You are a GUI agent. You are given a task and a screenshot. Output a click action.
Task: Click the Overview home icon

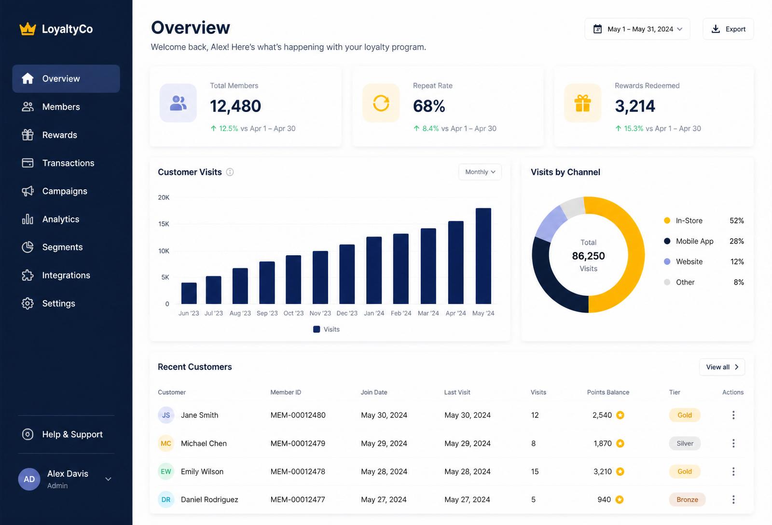pos(28,79)
